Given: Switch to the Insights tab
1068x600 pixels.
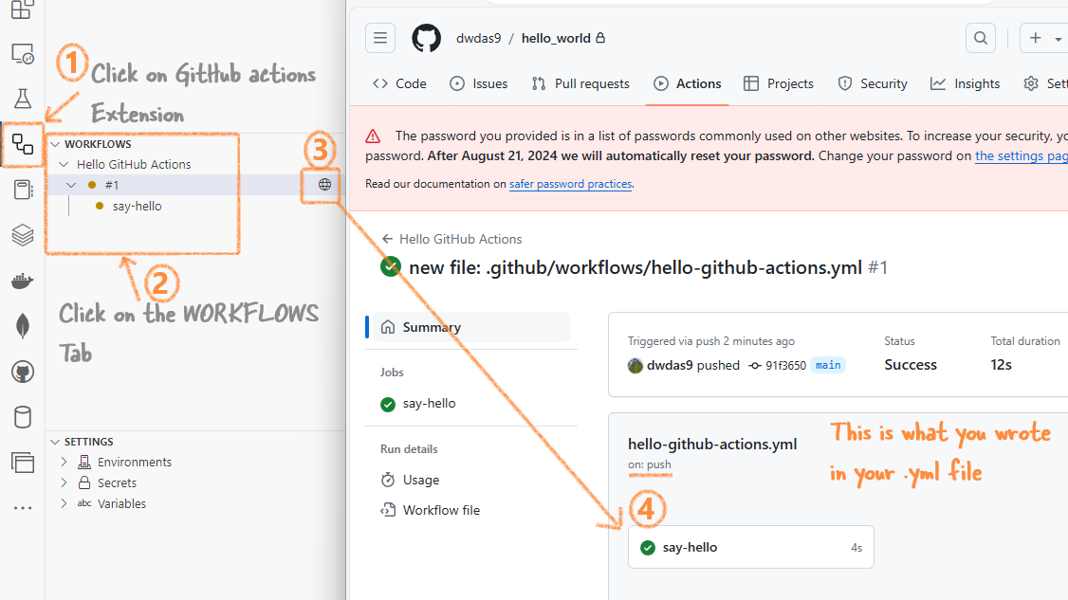Looking at the screenshot, I should pos(966,83).
